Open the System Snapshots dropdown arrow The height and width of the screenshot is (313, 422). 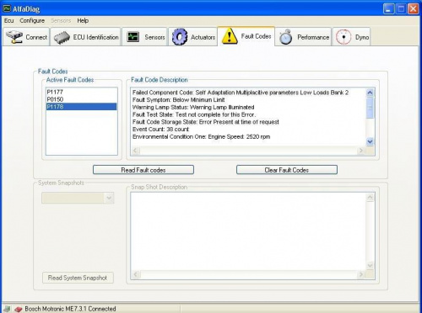click(109, 198)
